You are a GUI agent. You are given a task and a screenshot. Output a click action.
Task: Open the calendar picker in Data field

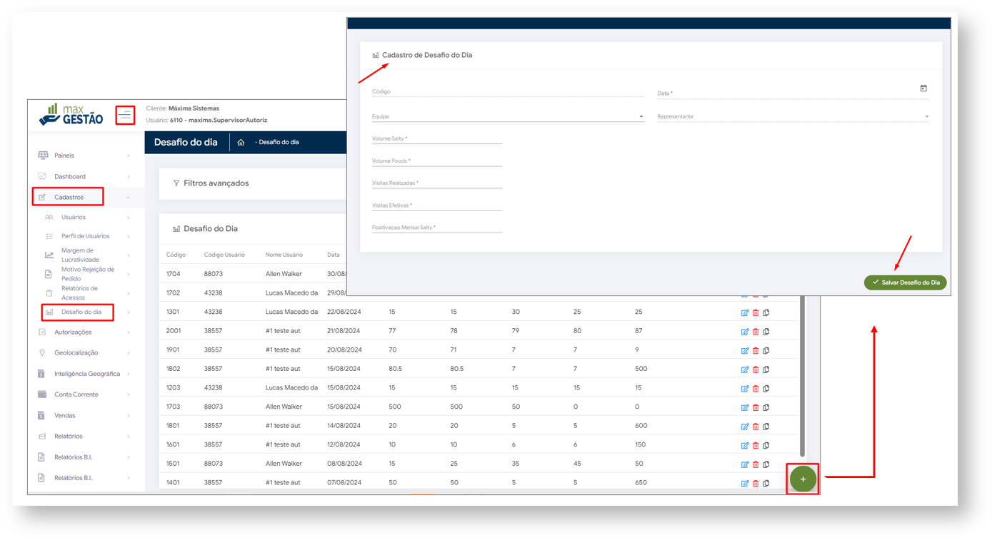point(923,88)
